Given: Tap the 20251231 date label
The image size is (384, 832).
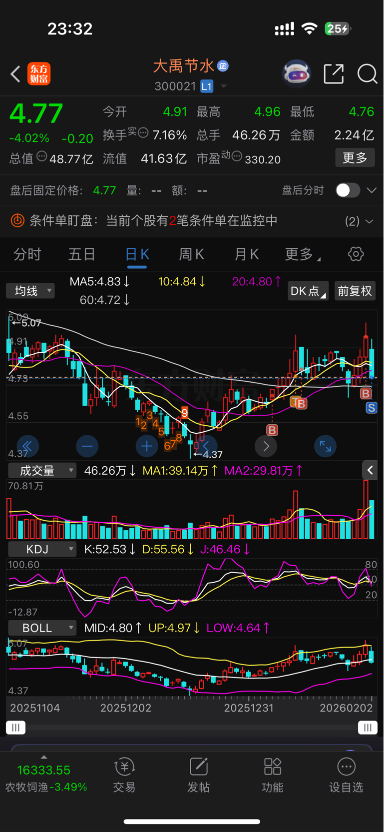Looking at the screenshot, I should (x=249, y=708).
